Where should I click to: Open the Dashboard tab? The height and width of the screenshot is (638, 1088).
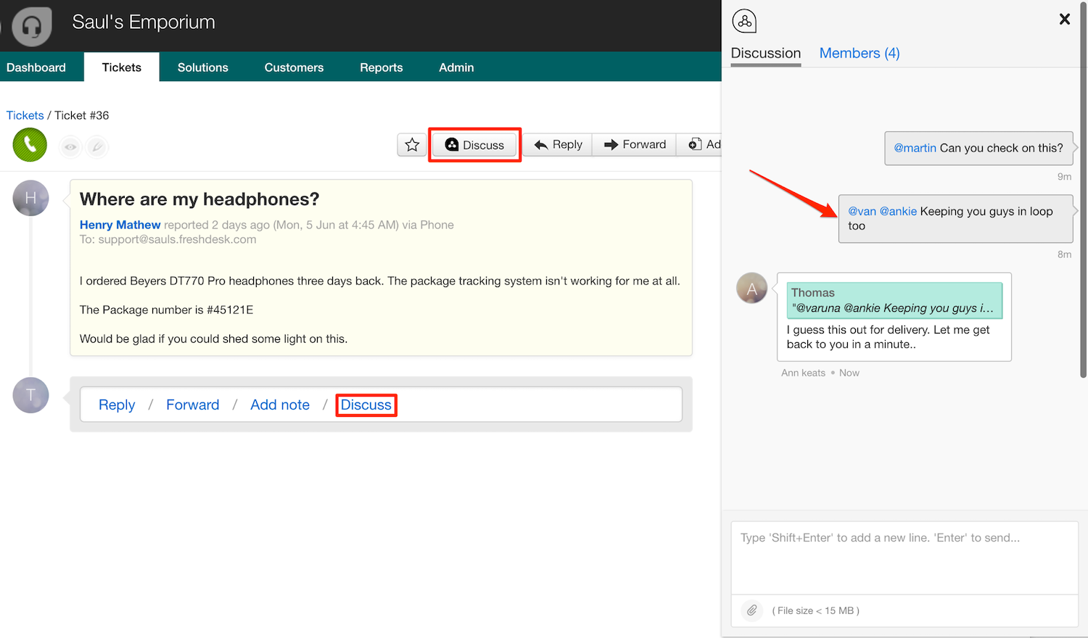[36, 67]
